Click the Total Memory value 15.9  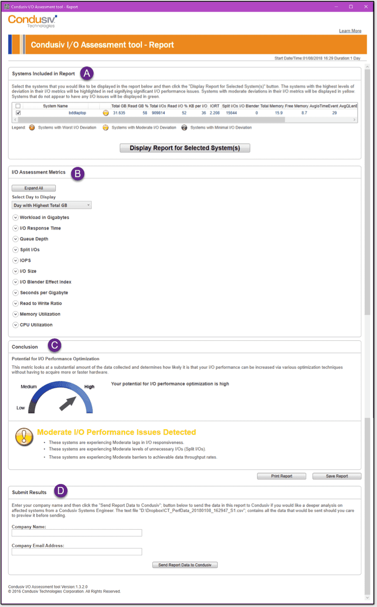279,113
